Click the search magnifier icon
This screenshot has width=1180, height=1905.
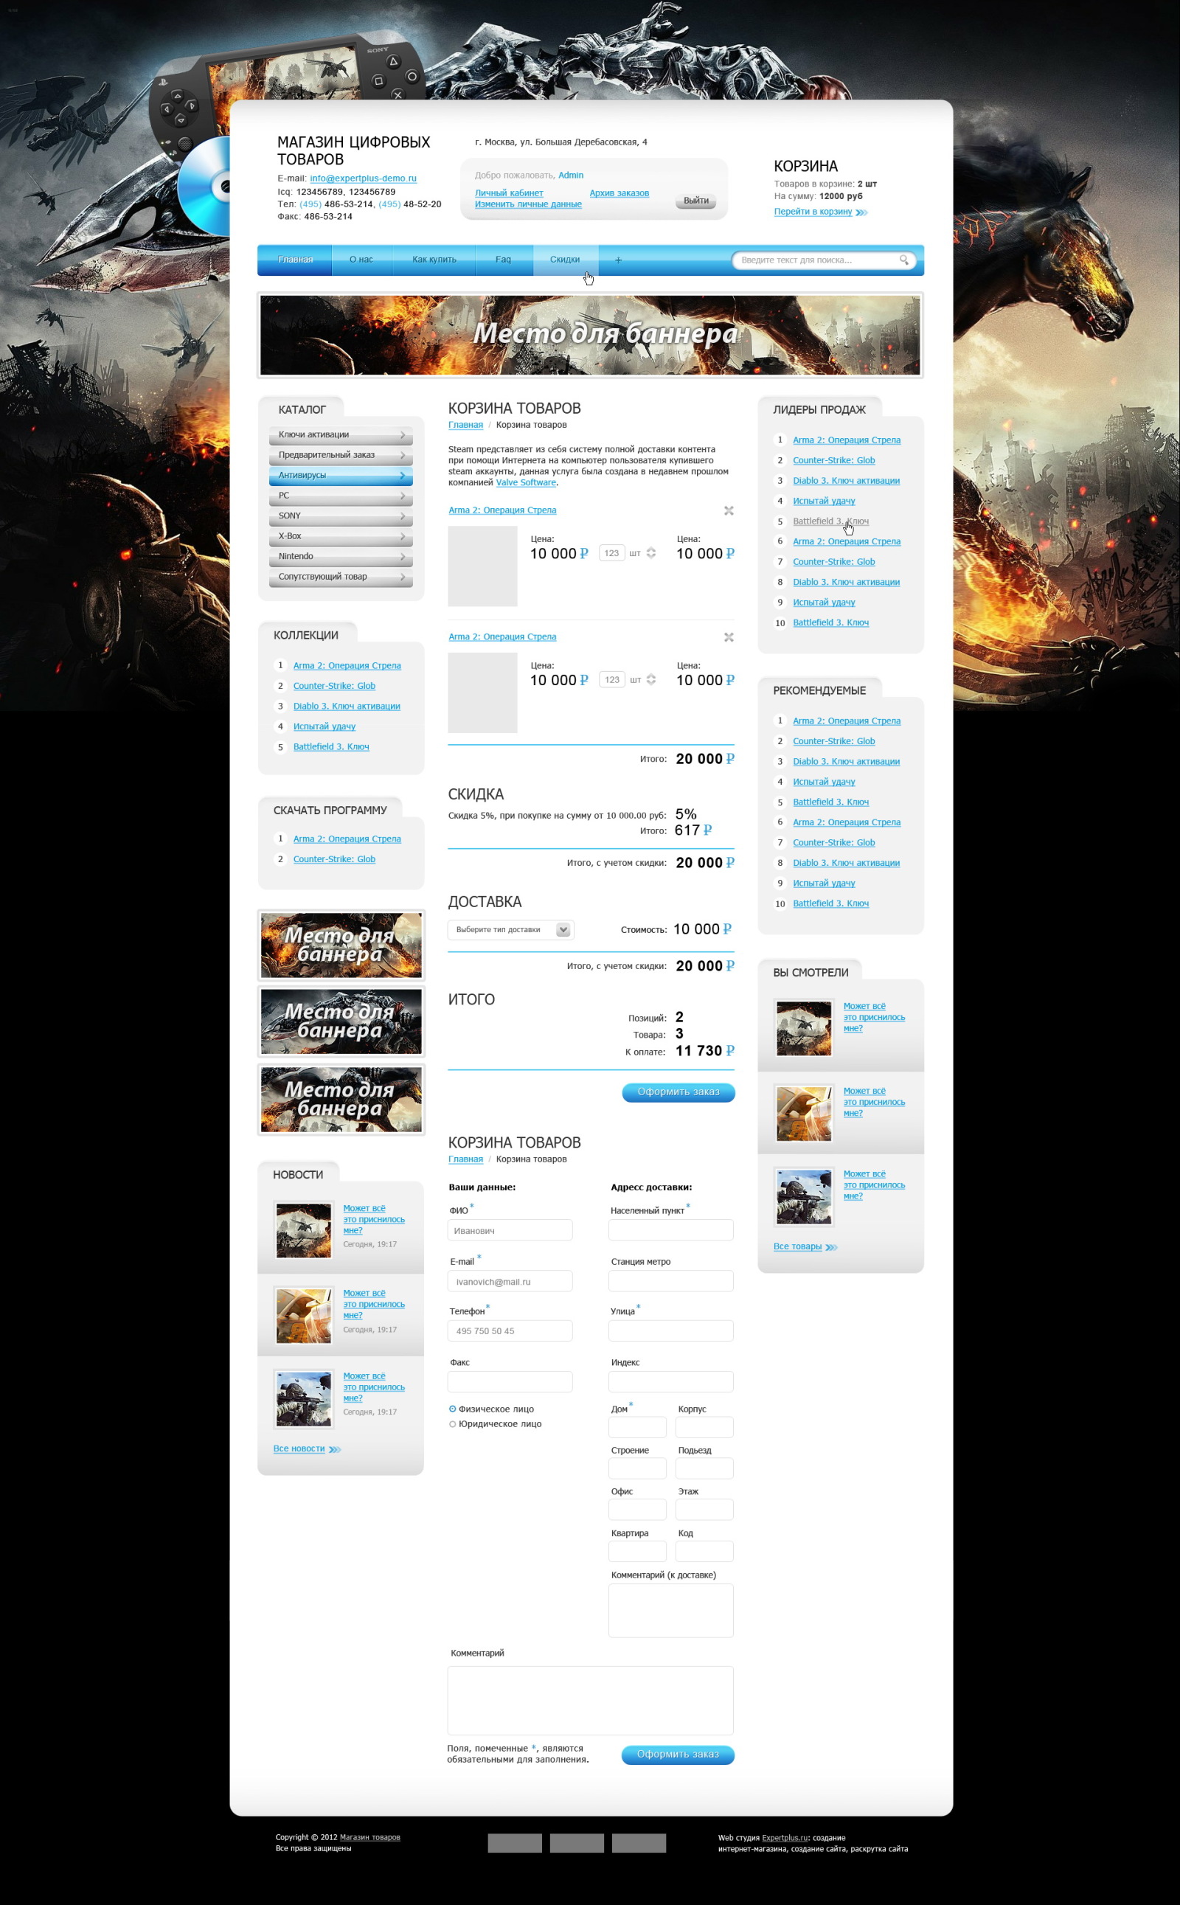(x=903, y=260)
